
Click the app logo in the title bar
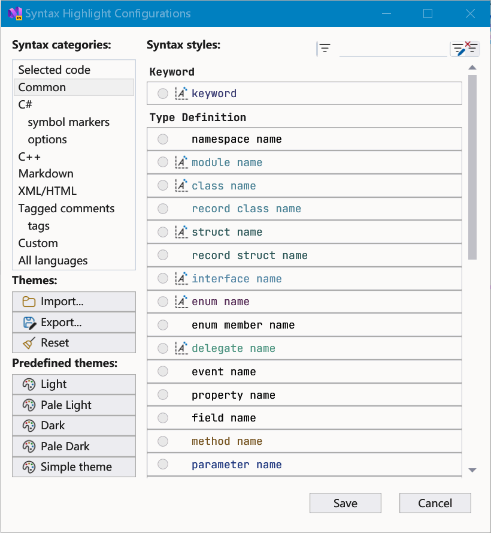coord(15,14)
